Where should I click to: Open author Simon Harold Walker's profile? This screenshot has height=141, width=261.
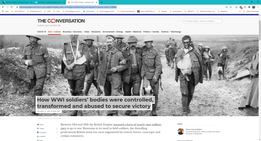point(194,129)
